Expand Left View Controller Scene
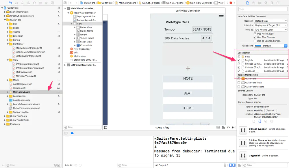This screenshot has height=168, width=289. pos(65,65)
